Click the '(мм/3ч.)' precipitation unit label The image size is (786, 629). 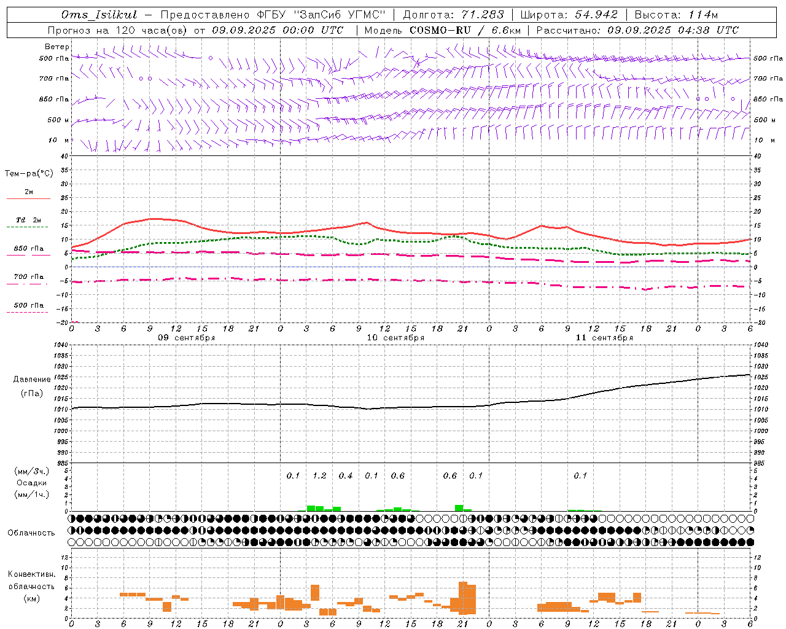(31, 471)
